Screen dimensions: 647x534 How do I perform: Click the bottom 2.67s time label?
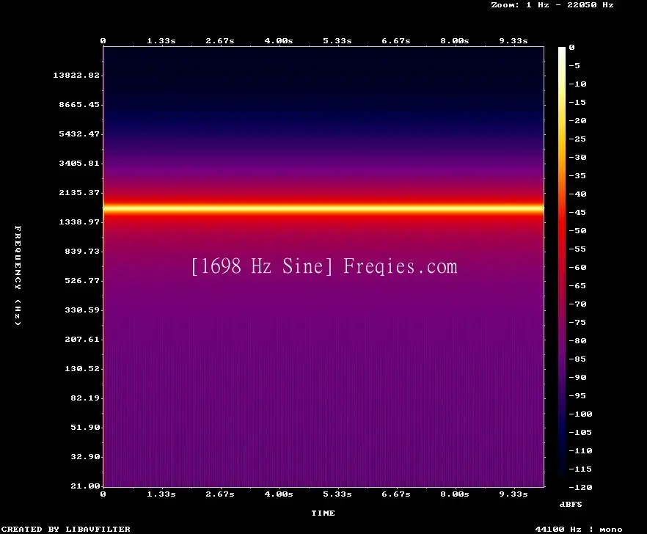click(220, 494)
